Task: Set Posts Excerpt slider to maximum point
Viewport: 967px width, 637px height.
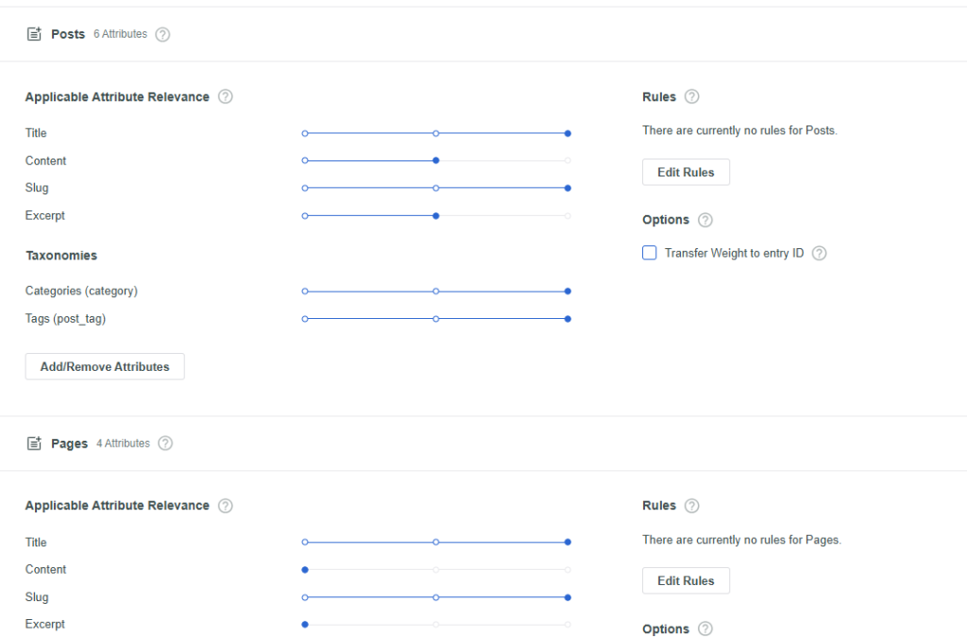Action: click(x=568, y=216)
